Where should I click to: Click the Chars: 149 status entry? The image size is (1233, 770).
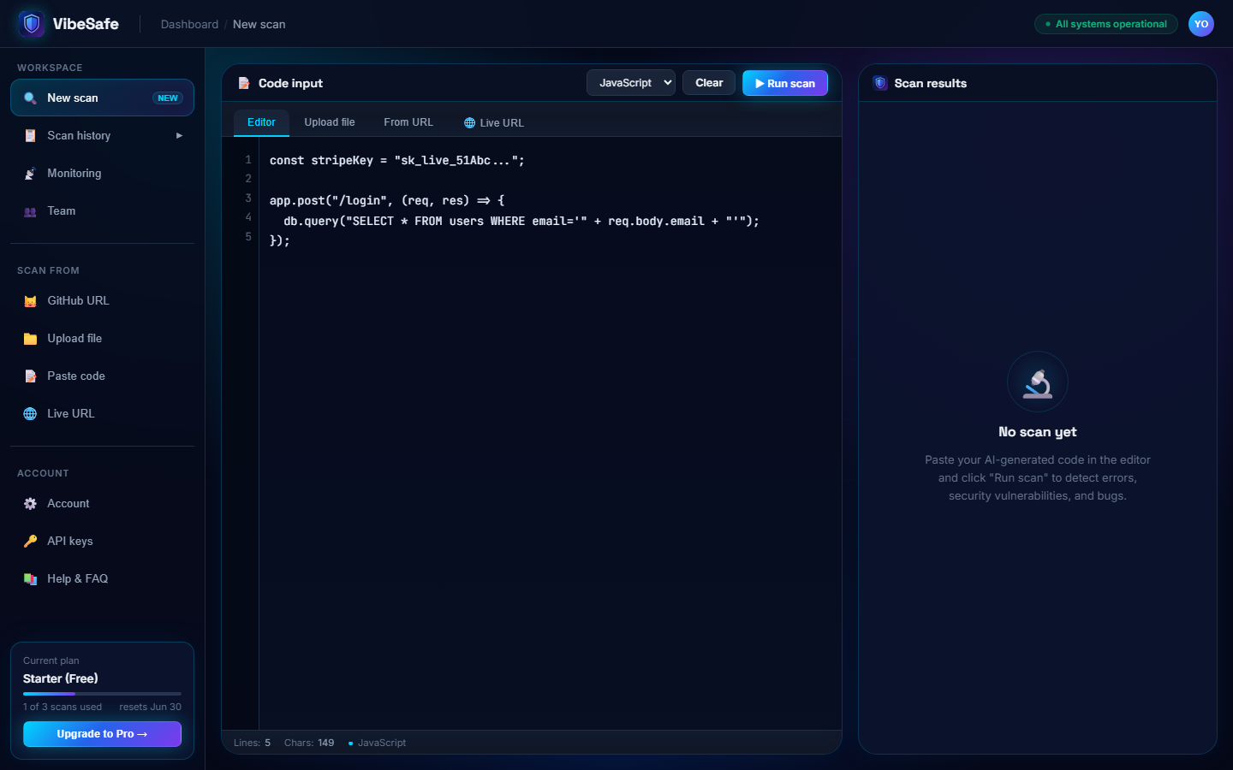[x=309, y=743]
